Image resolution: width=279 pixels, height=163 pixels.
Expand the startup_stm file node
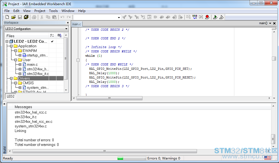20,55
